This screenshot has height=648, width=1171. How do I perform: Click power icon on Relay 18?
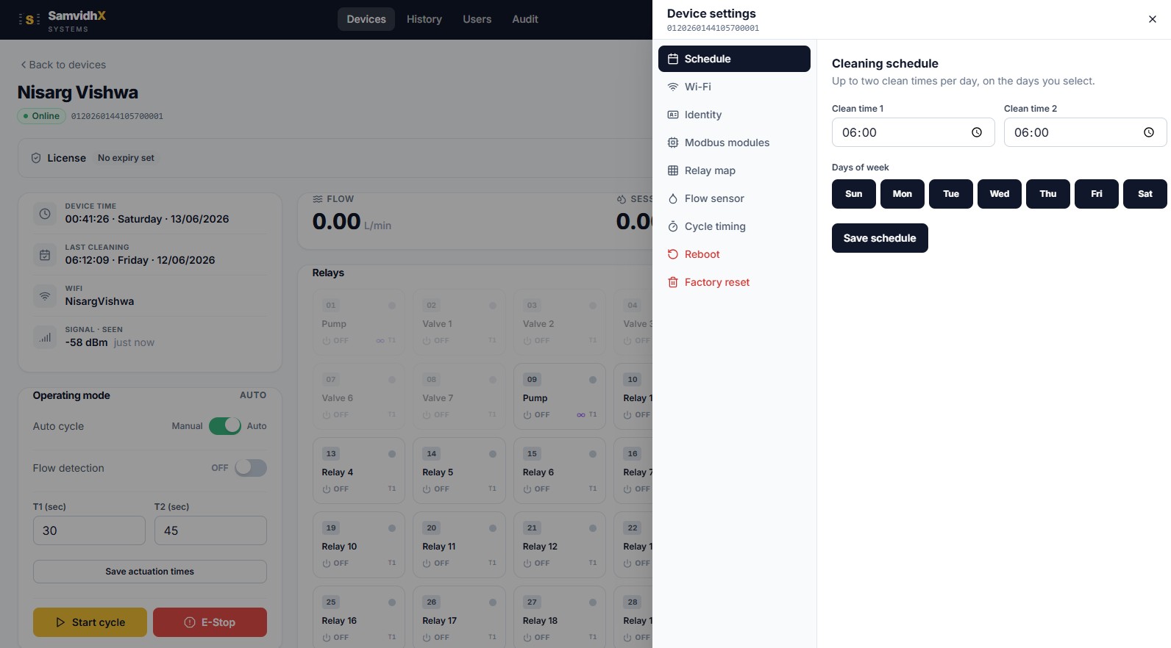(527, 638)
